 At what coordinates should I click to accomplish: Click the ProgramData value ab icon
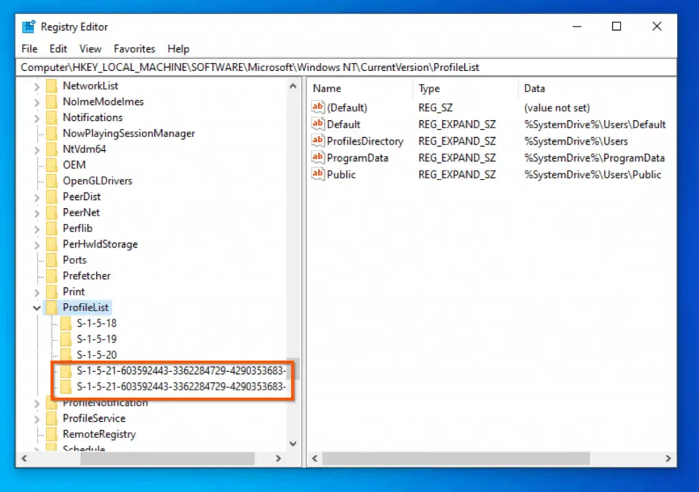click(317, 158)
